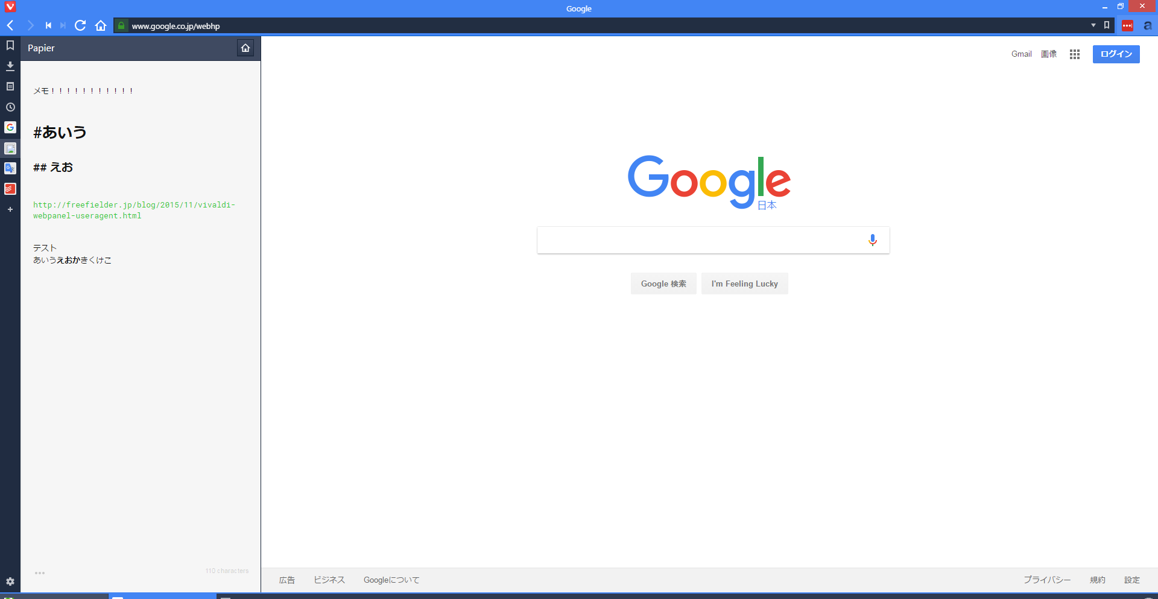Open the 規約 footer link
Image resolution: width=1158 pixels, height=599 pixels.
[x=1098, y=580]
